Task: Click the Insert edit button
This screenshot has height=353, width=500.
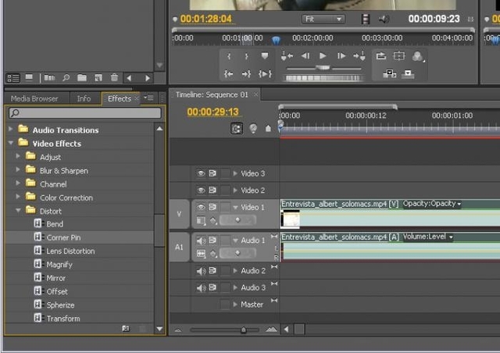Action: [x=389, y=74]
